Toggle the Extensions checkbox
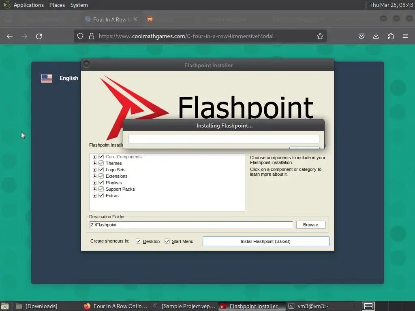 pyautogui.click(x=101, y=176)
